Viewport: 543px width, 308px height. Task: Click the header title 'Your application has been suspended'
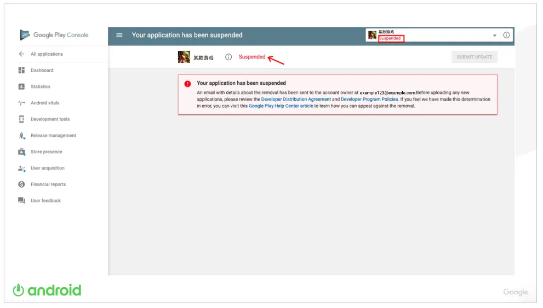[187, 35]
